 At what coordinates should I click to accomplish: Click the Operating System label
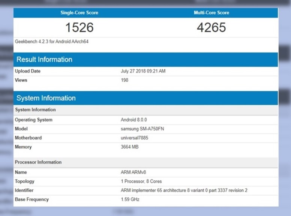[34, 120]
